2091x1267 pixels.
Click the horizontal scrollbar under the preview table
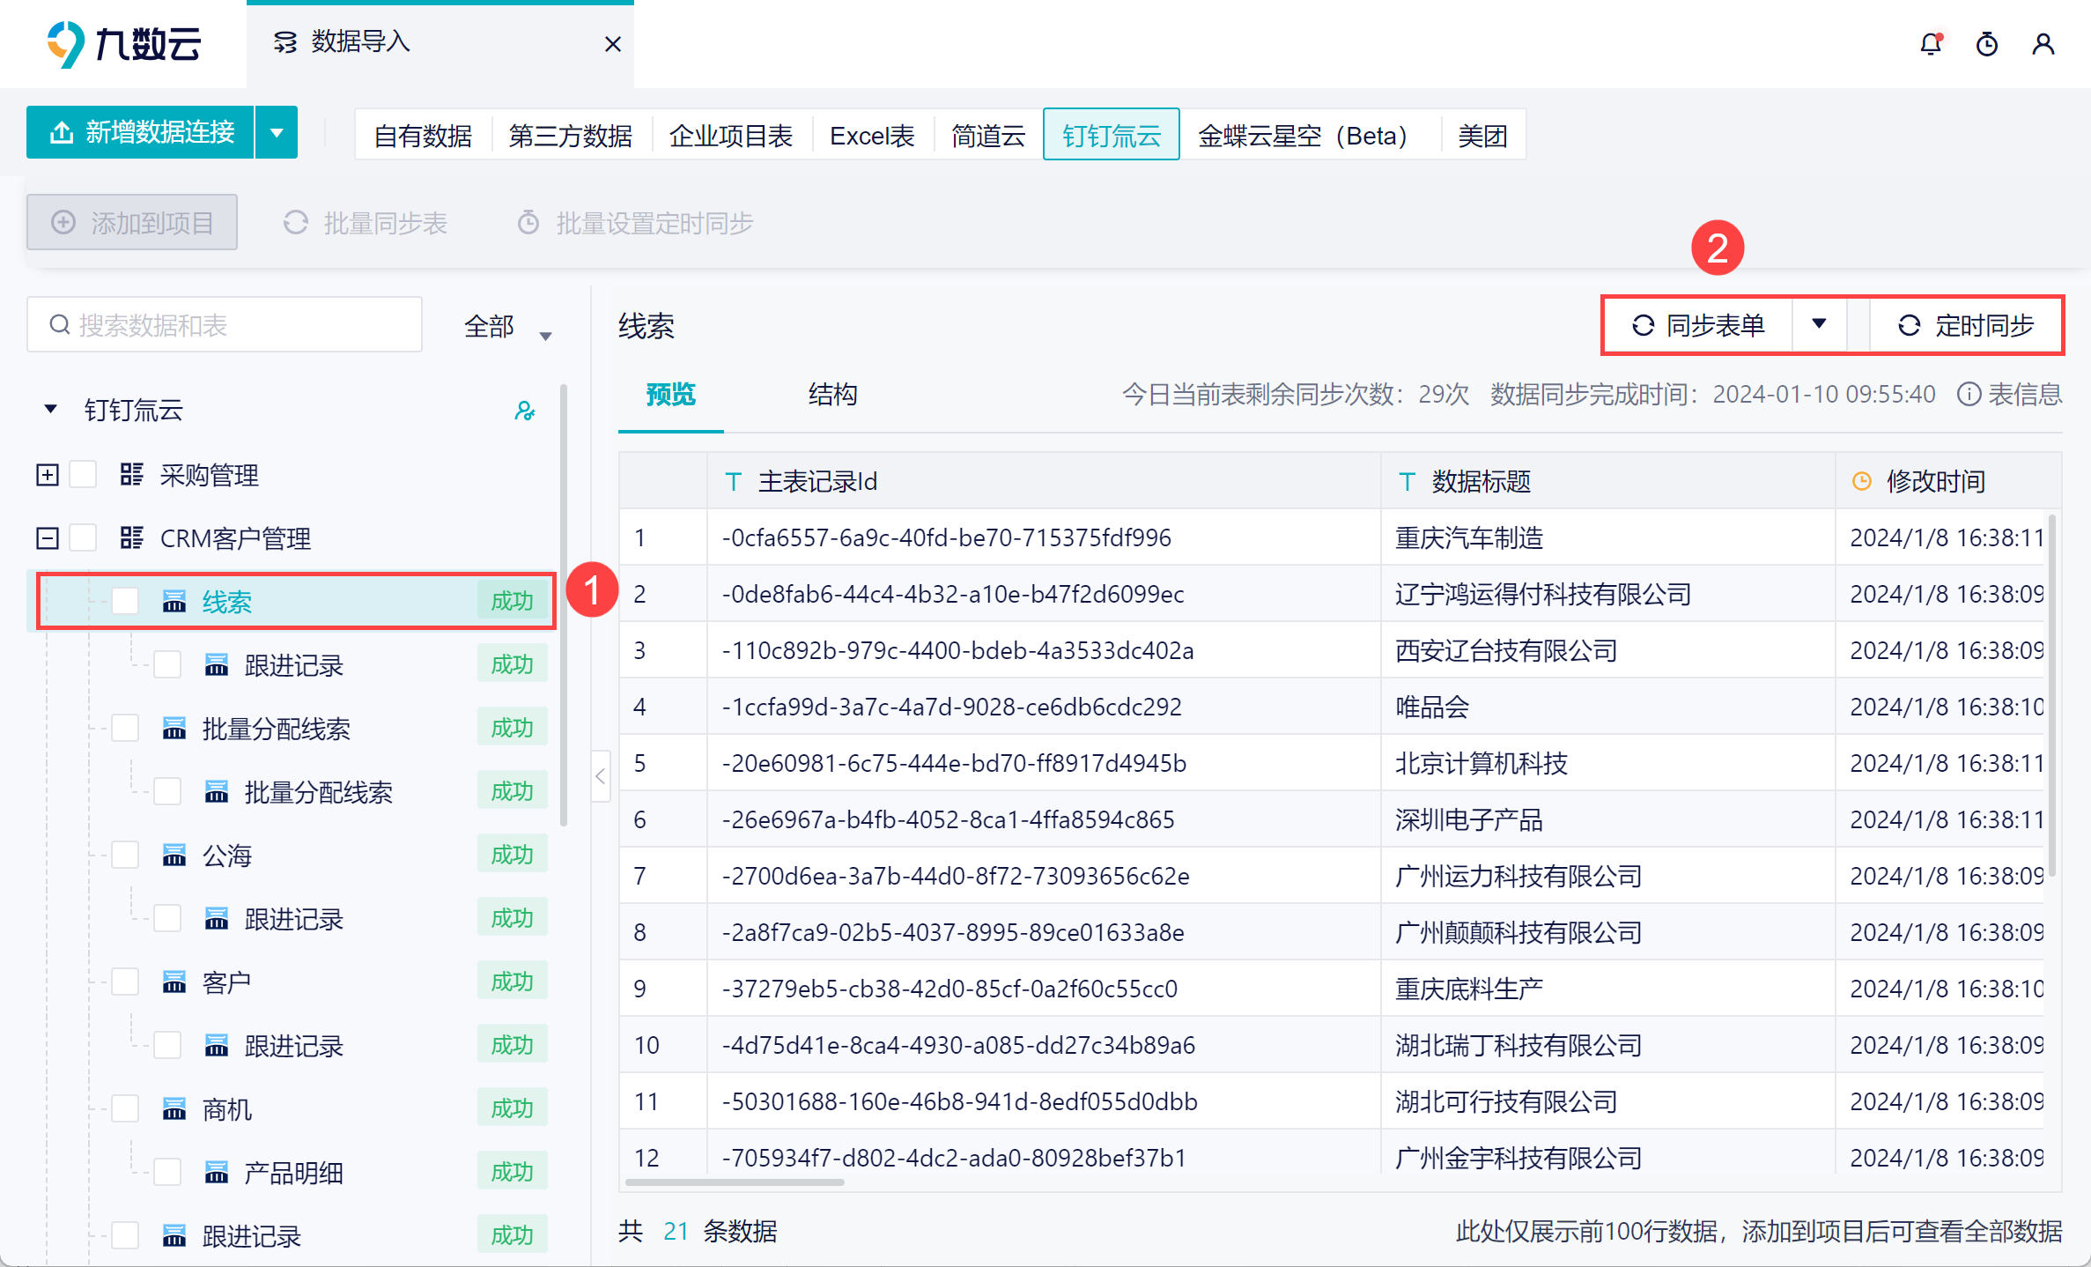click(x=735, y=1182)
